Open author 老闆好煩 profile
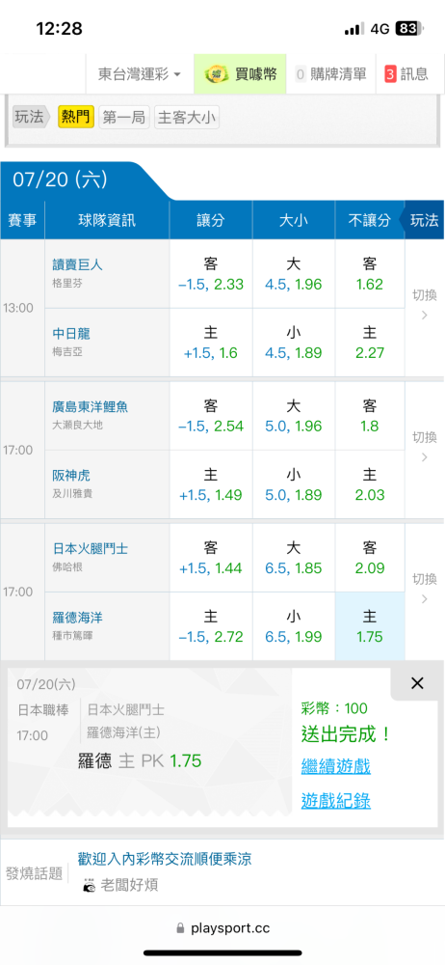Screen dimensions: 445x965 129,886
